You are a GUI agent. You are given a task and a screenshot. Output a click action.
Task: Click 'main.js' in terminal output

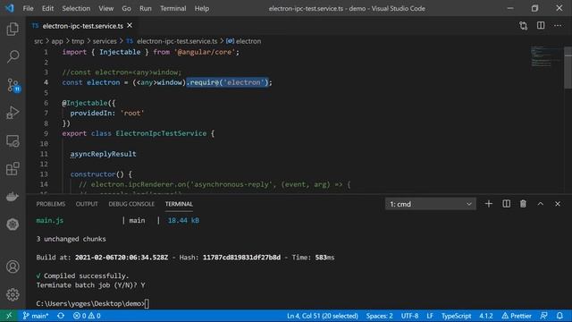50,221
